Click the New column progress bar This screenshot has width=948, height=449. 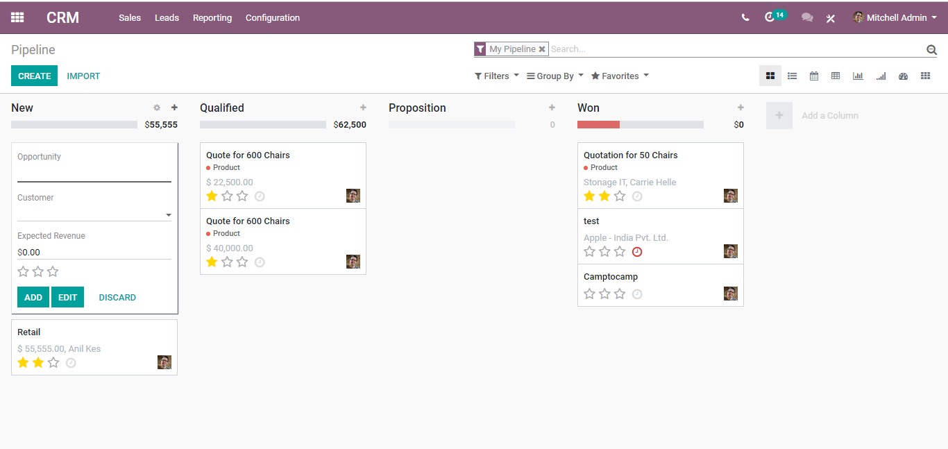coord(74,124)
